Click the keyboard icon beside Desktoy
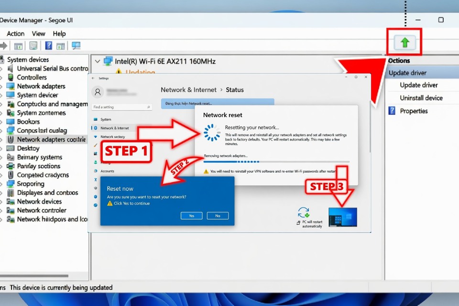Image resolution: width=459 pixels, height=306 pixels. pyautogui.click(x=11, y=148)
